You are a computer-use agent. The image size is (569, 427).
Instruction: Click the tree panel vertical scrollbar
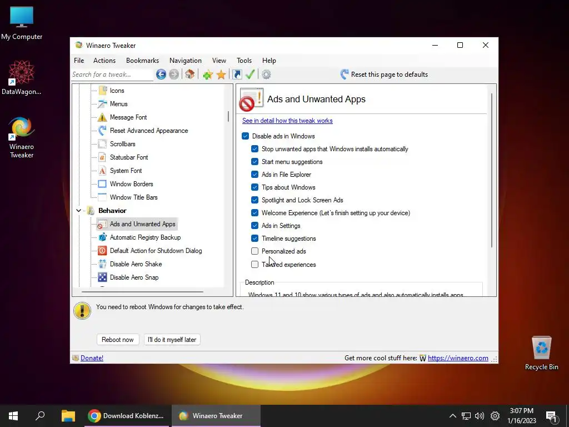coord(228,116)
